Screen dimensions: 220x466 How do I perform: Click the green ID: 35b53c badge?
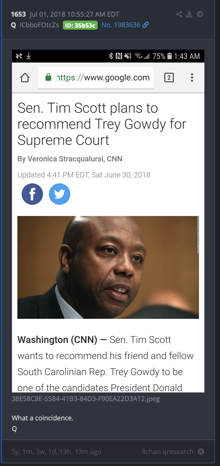(x=80, y=25)
